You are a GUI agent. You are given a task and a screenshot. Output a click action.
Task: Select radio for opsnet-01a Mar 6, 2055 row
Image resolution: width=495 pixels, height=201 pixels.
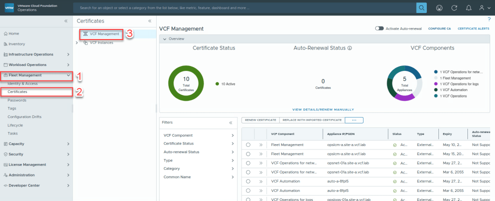pyautogui.click(x=248, y=173)
